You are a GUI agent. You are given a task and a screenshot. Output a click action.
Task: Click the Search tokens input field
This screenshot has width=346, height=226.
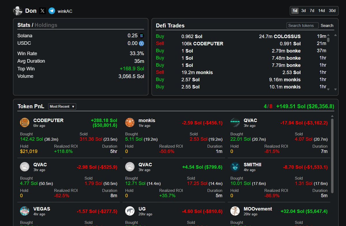302,26
